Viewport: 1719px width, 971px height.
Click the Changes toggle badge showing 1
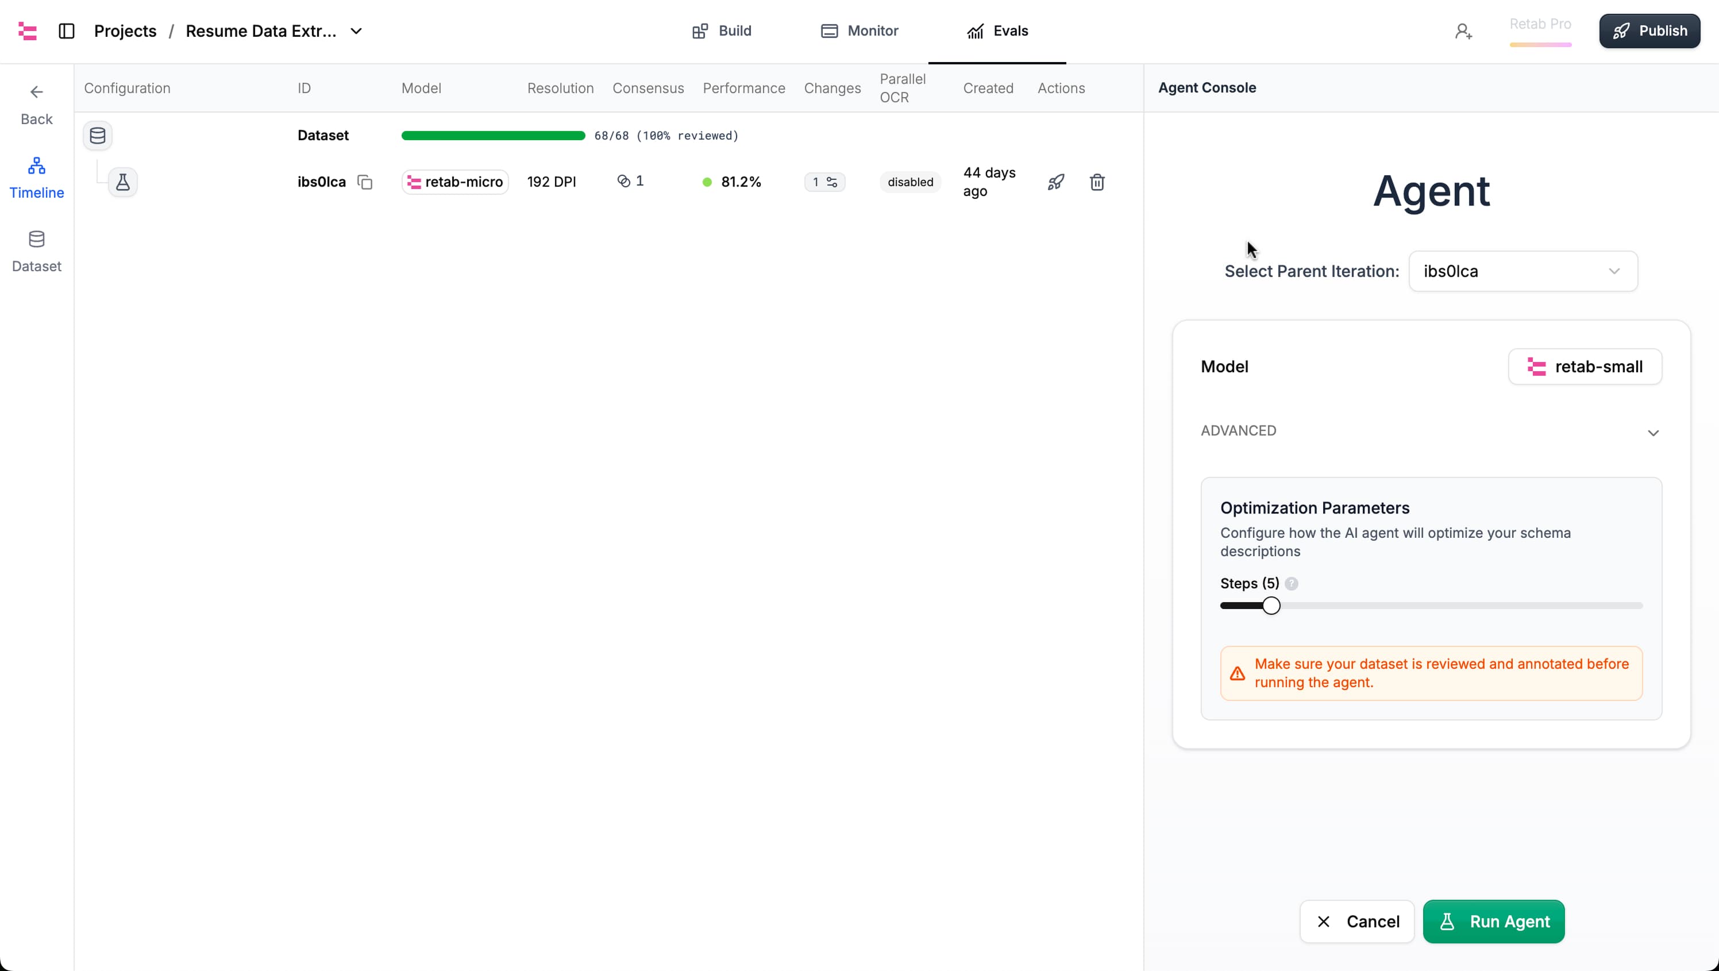[x=825, y=182]
